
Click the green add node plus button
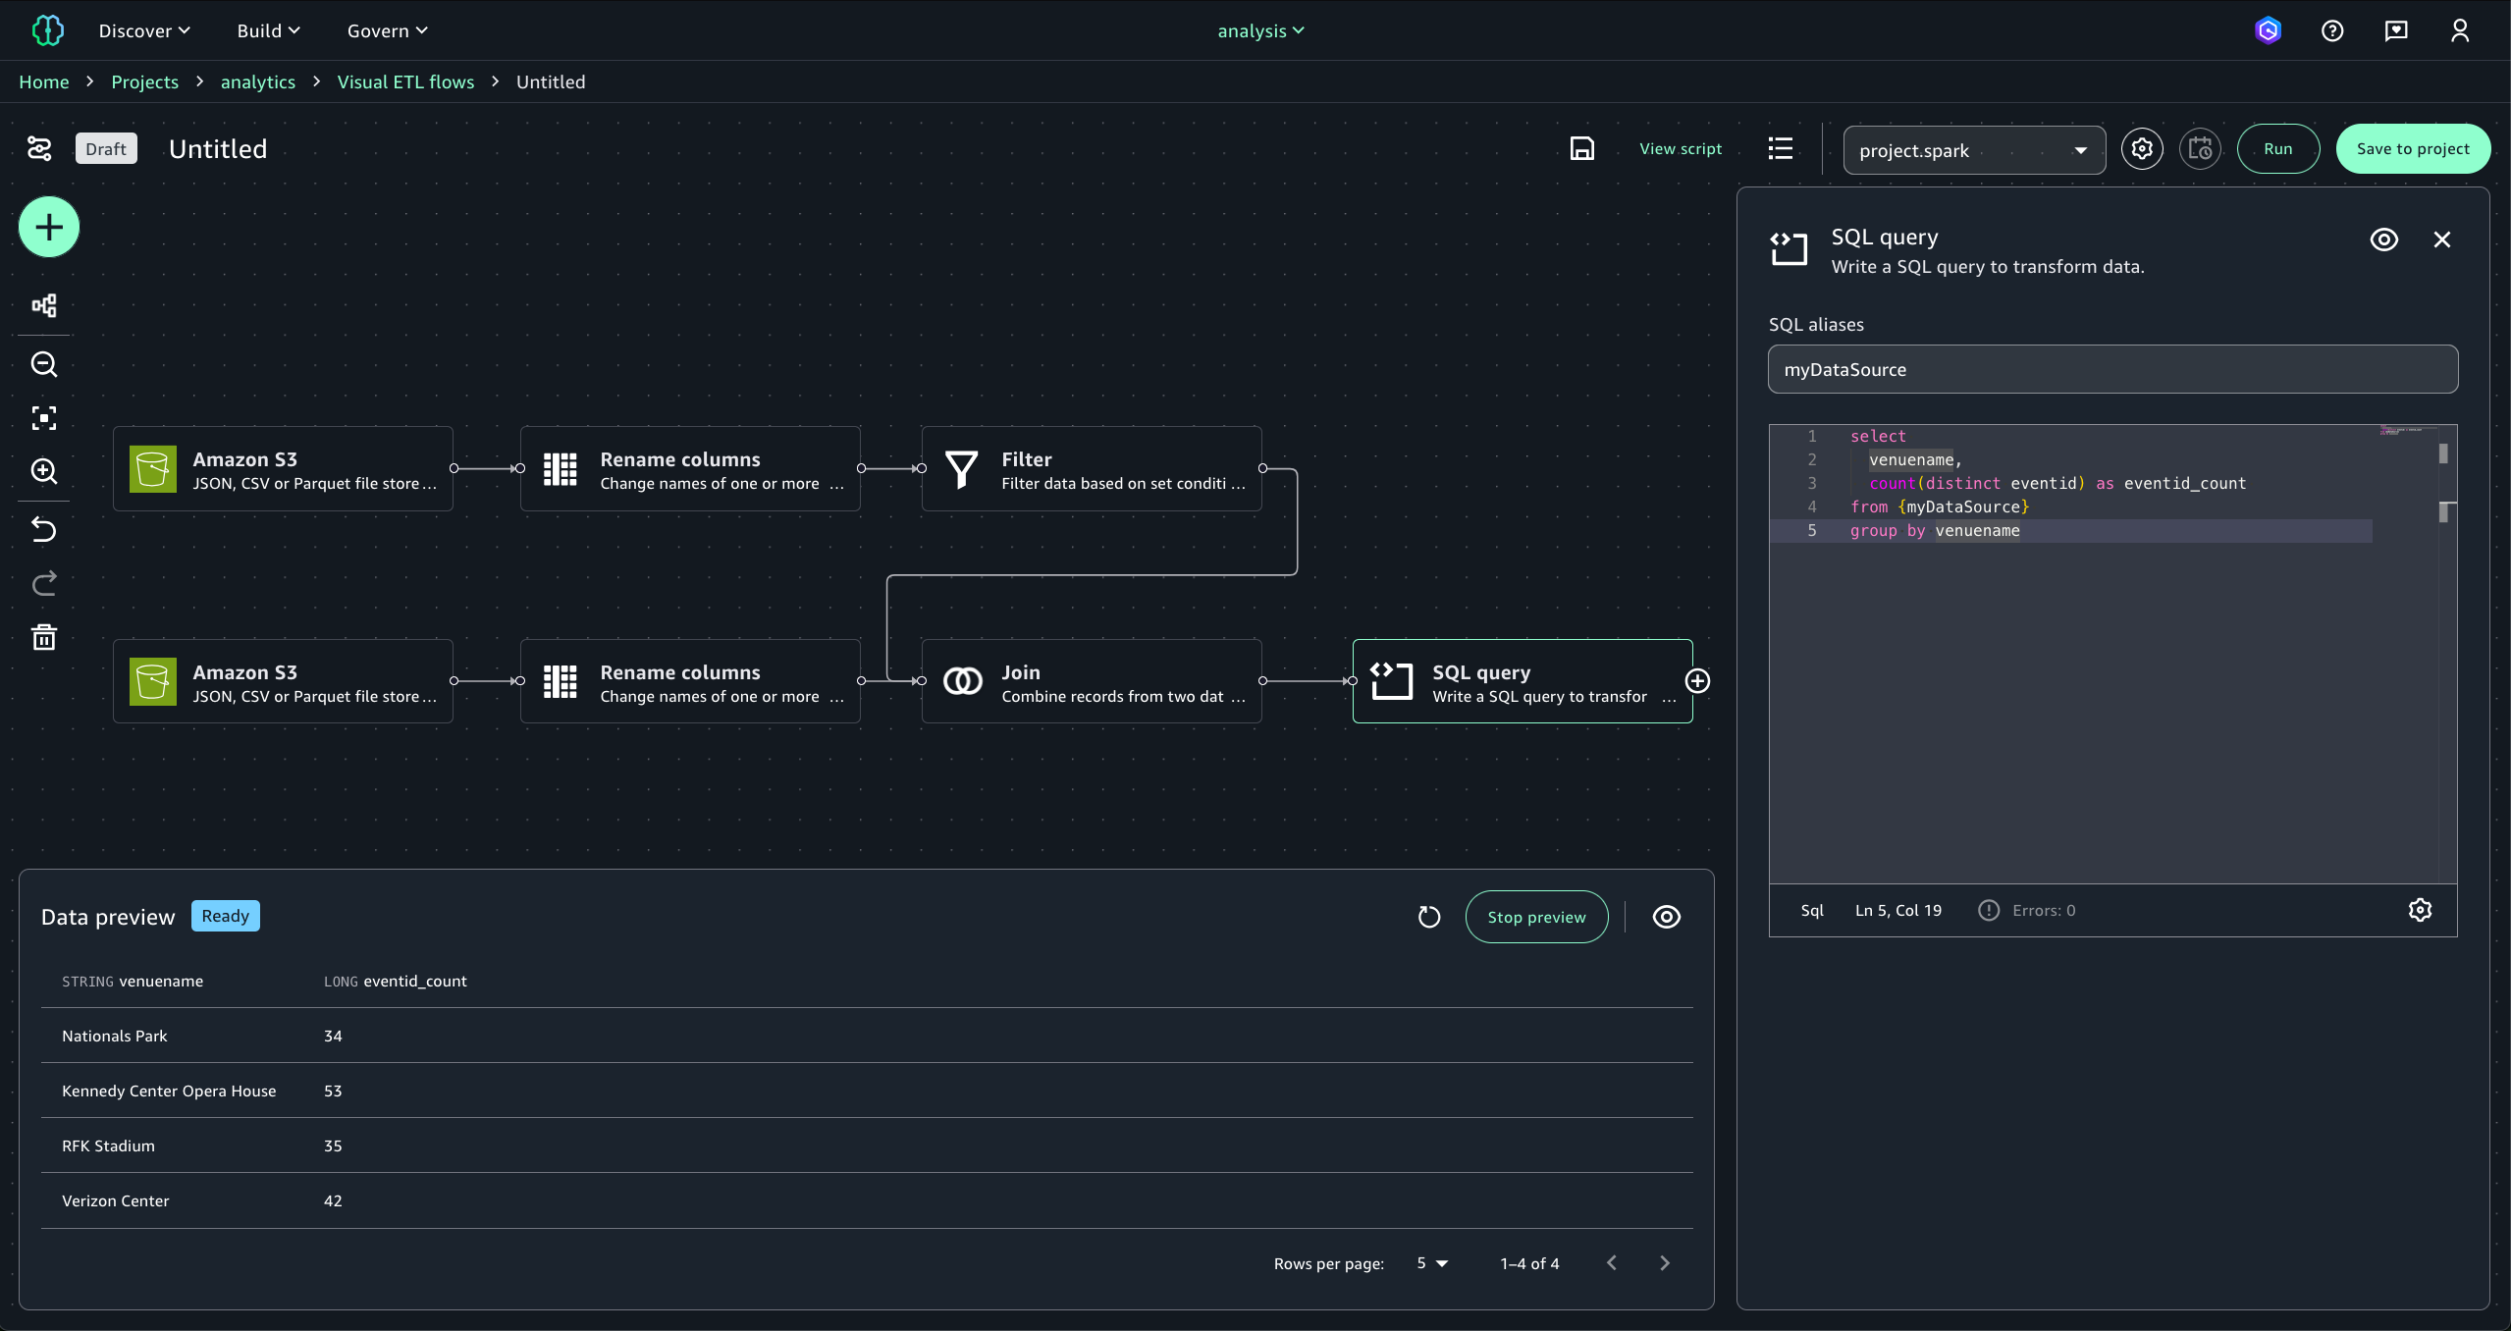[x=49, y=228]
